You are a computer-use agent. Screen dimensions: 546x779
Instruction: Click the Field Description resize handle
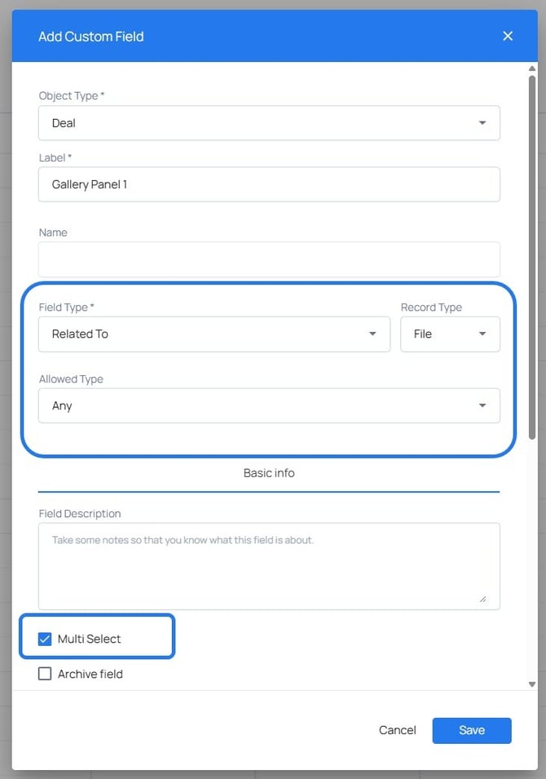pyautogui.click(x=483, y=599)
